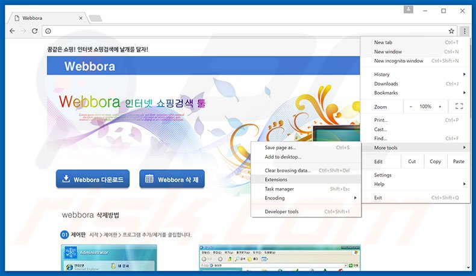The width and height of the screenshot is (476, 276).
Task: Select the Webbora tab
Action: (x=48, y=18)
